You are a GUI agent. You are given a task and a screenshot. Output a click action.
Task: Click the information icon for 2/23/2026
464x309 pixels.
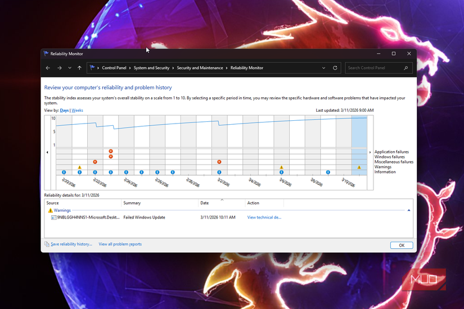tap(111, 172)
